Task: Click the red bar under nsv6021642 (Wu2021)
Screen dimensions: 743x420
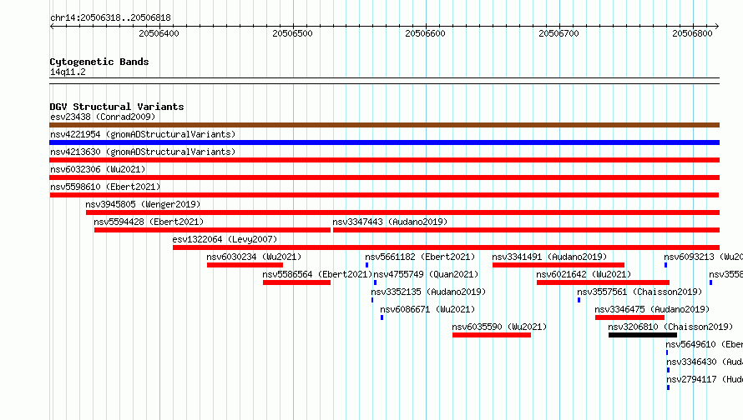Action: (604, 282)
